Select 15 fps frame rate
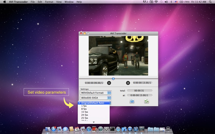Screen dimensions: 215x134 coord(94,112)
